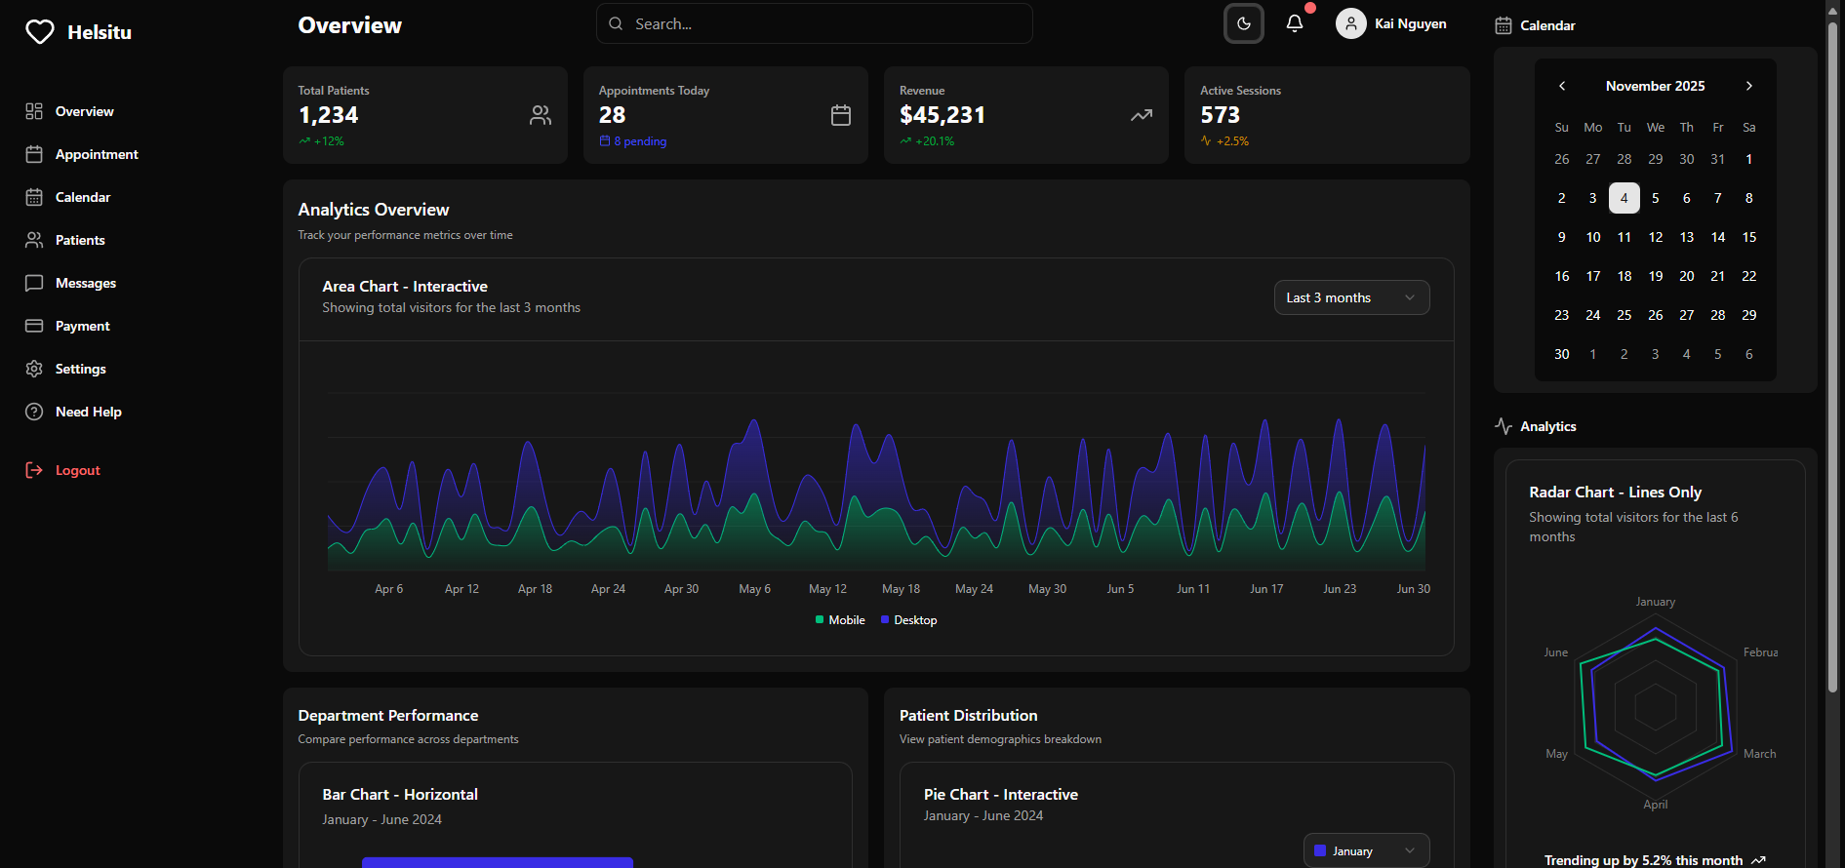Click the Search input field
The width and height of the screenshot is (1845, 868).
[815, 23]
